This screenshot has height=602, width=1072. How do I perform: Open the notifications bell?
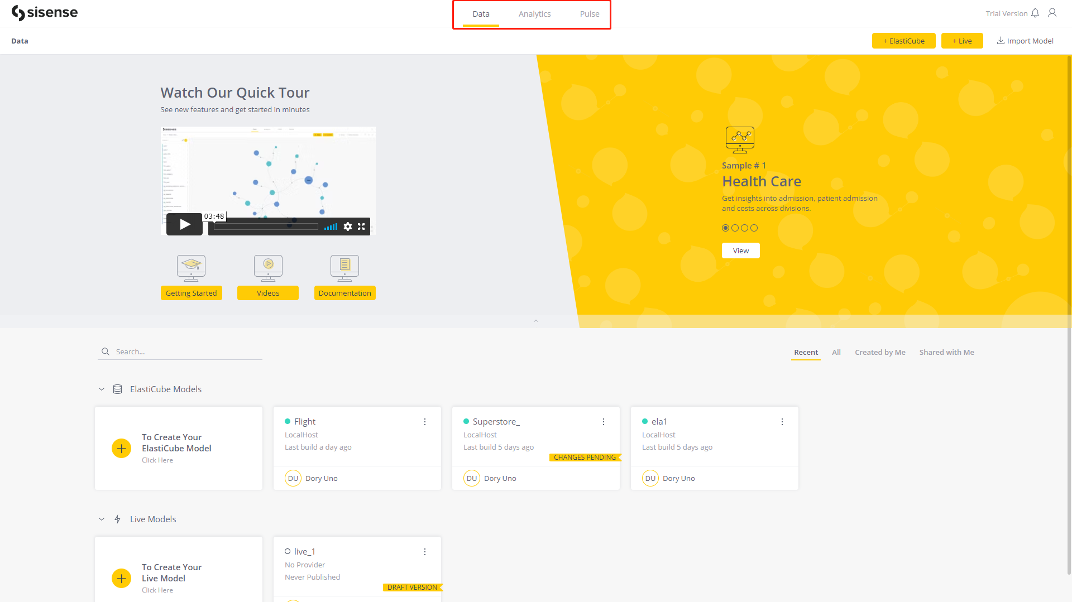click(x=1035, y=13)
